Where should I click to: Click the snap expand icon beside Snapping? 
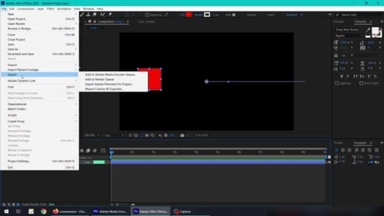pos(172,15)
